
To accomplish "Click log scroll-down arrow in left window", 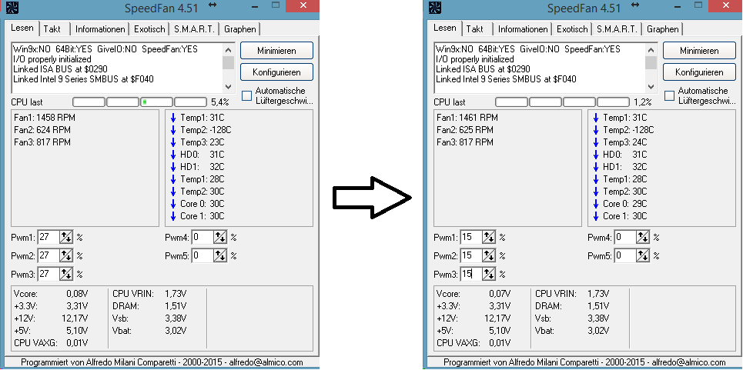I will pyautogui.click(x=229, y=87).
